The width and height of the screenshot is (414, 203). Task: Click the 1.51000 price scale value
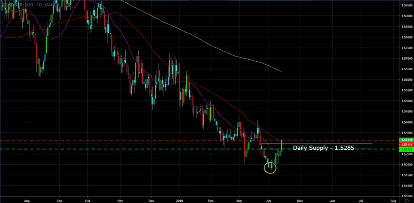pos(407,186)
